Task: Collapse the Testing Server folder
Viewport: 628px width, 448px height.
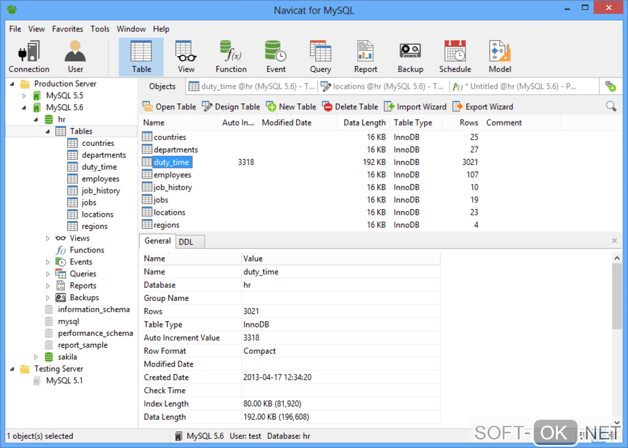Action: click(x=12, y=369)
